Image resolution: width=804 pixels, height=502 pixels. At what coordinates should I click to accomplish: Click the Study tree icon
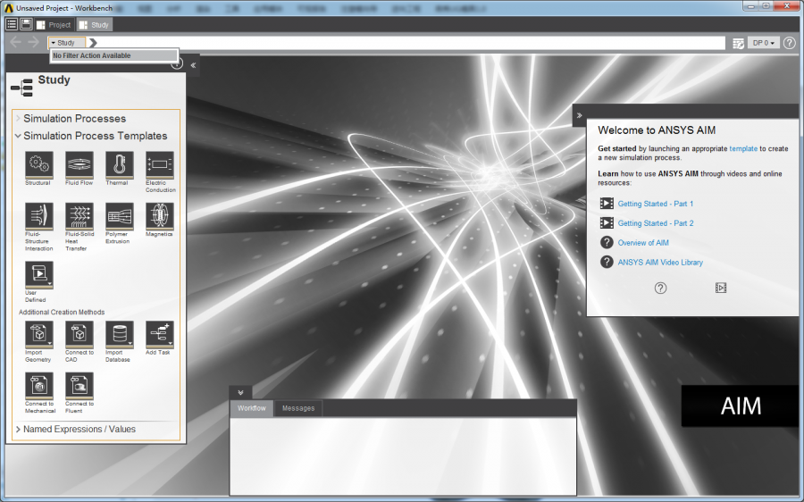click(x=21, y=88)
